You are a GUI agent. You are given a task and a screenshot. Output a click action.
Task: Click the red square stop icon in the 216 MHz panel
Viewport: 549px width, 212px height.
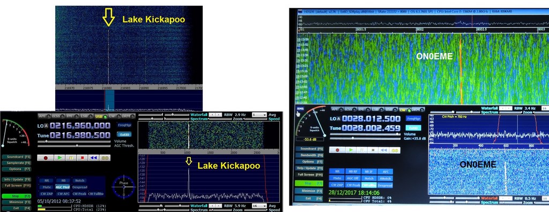(x=82, y=158)
